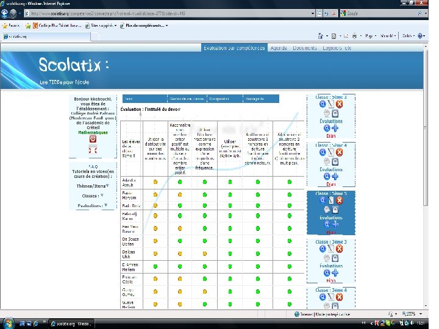Open the Gestion de vos classes menu
The width and height of the screenshot is (439, 329).
click(187, 99)
